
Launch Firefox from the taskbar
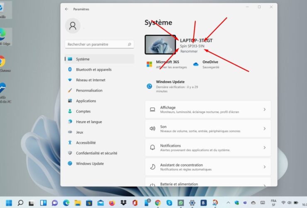[112, 203]
